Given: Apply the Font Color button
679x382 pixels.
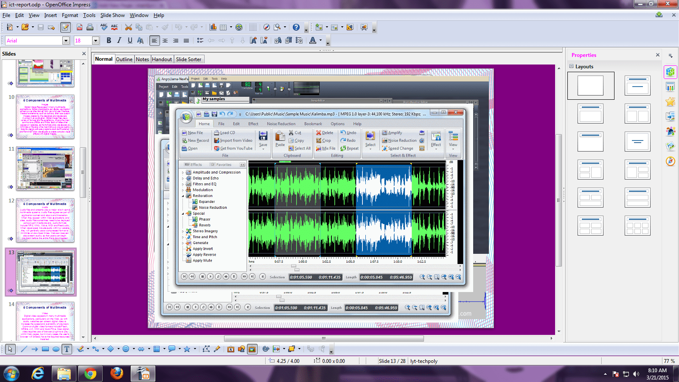Looking at the screenshot, I should click(313, 40).
